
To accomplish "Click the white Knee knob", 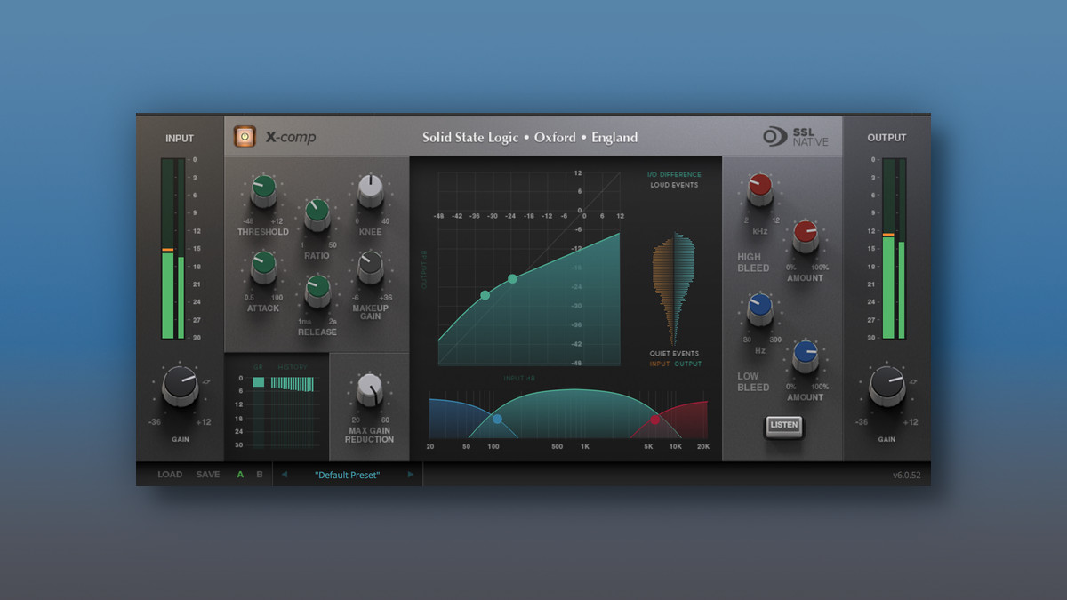I will click(x=370, y=188).
